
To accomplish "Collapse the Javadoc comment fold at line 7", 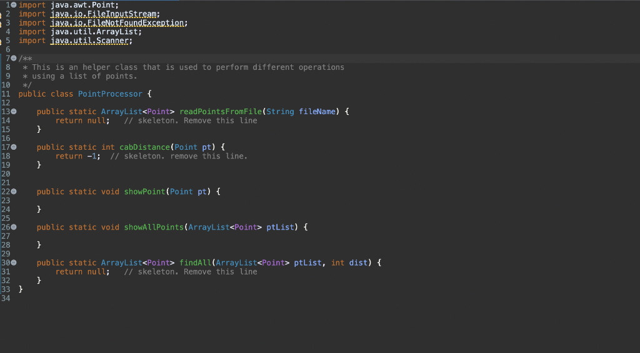I will point(14,58).
